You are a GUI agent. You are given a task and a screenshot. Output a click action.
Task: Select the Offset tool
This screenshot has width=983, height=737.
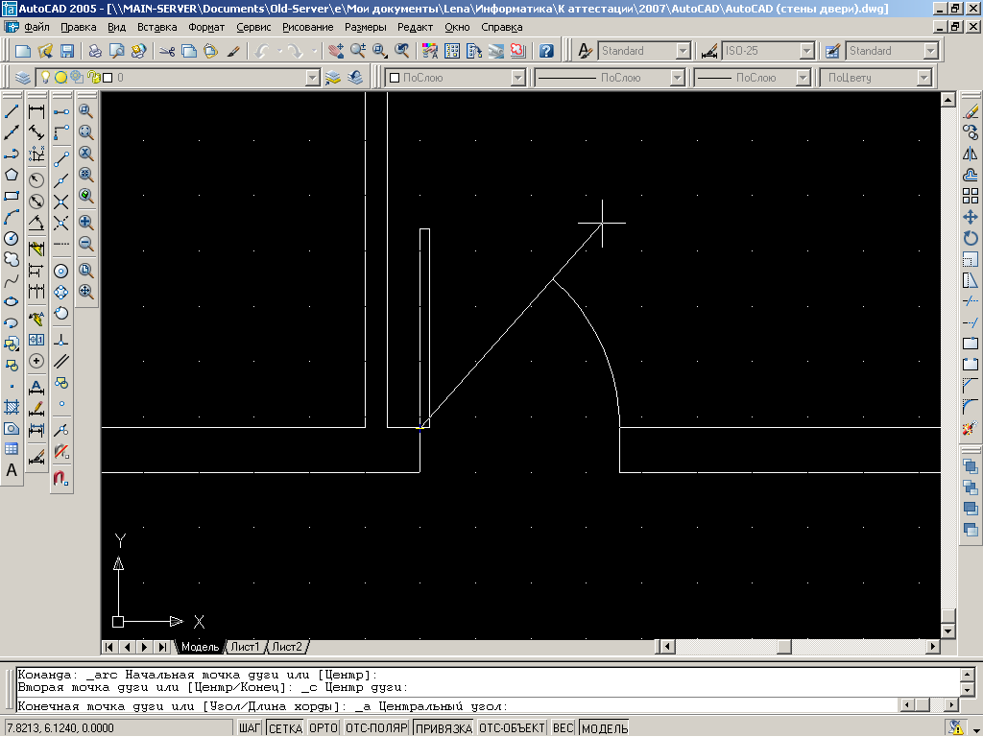[x=971, y=175]
